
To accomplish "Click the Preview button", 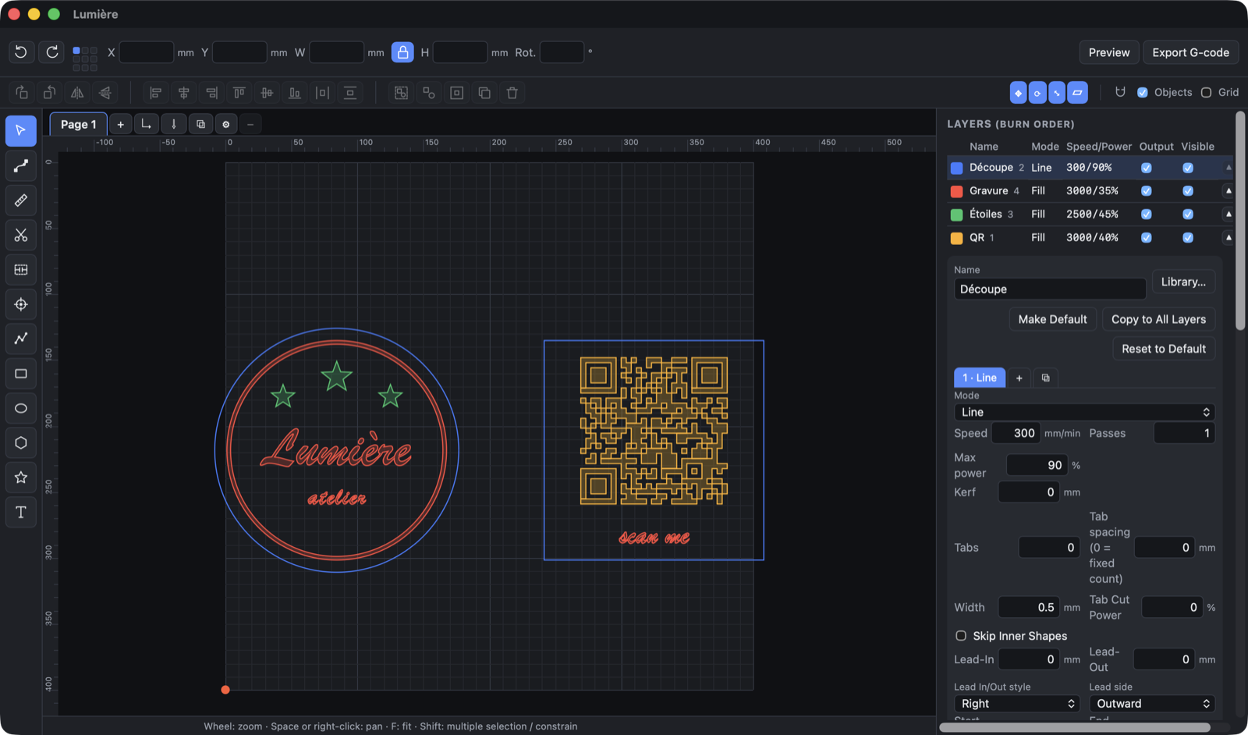I will 1109,52.
